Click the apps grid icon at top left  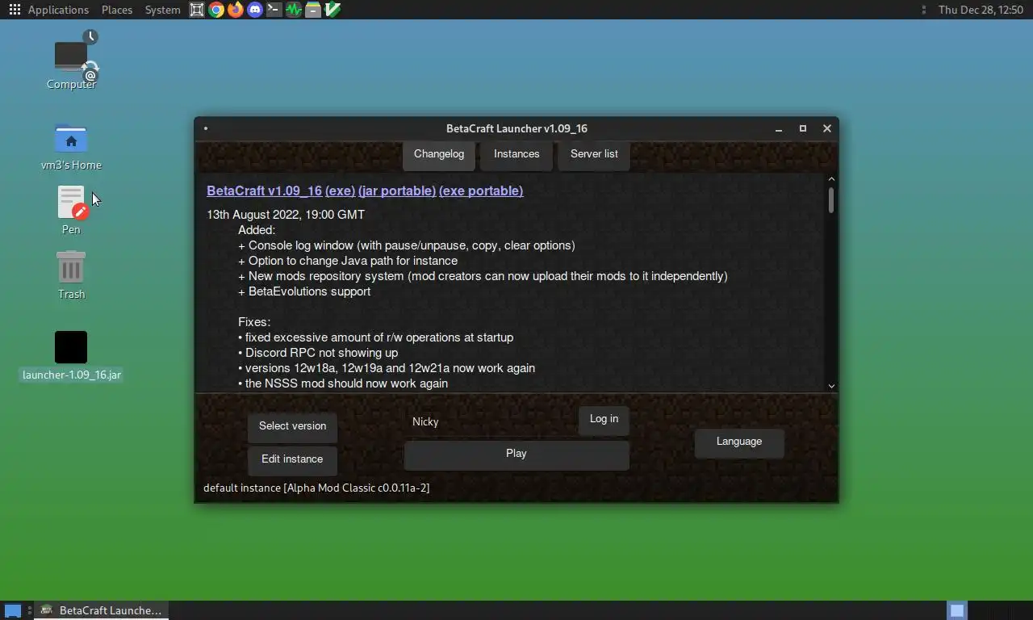point(14,10)
